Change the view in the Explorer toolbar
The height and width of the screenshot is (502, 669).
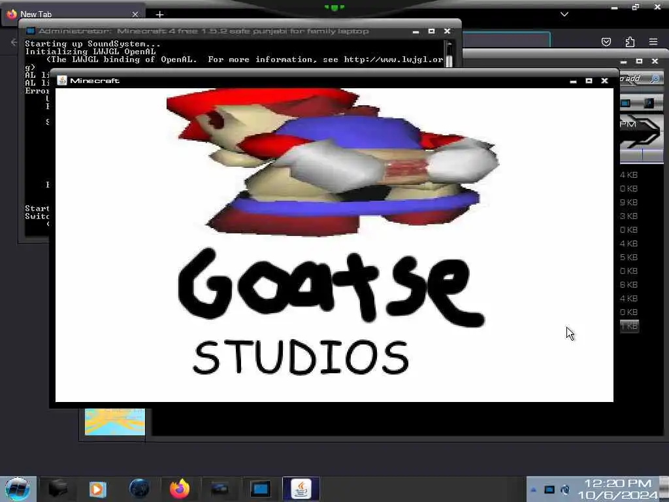625,103
